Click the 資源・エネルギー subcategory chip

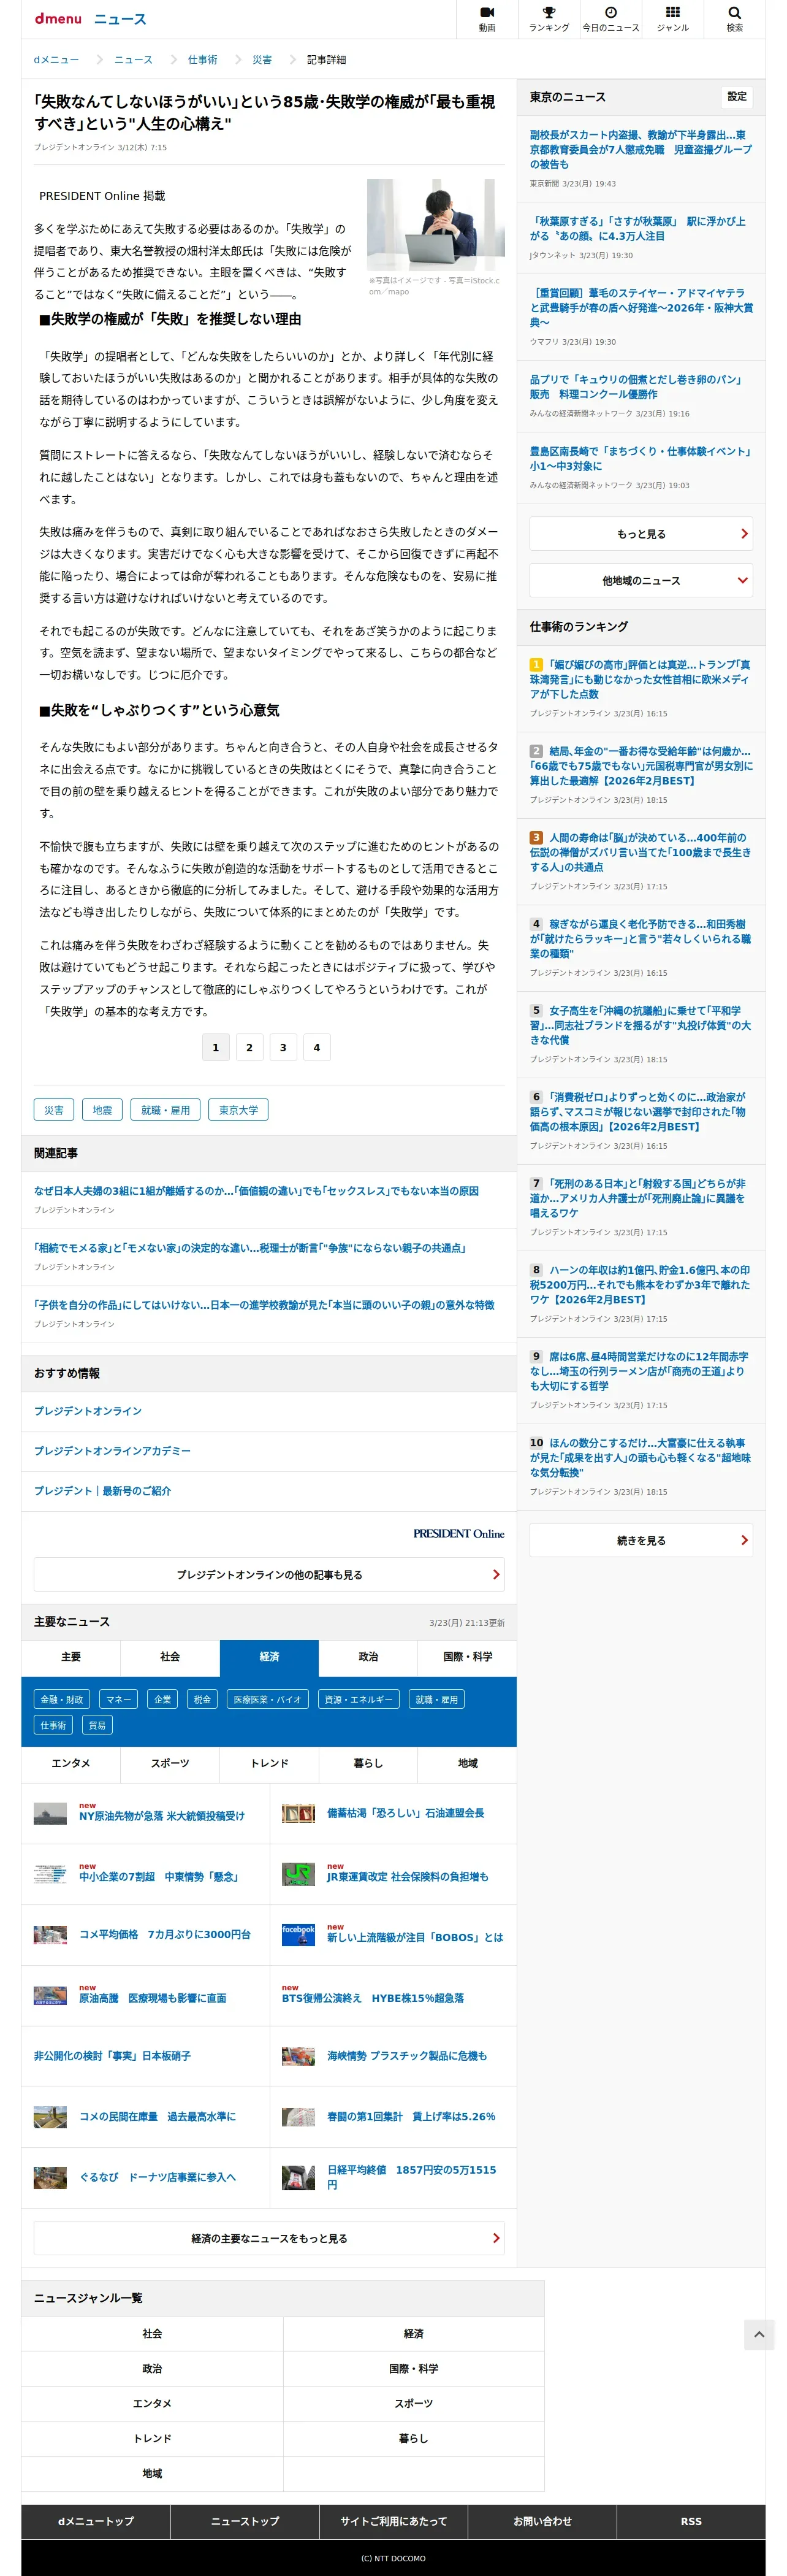[359, 1699]
